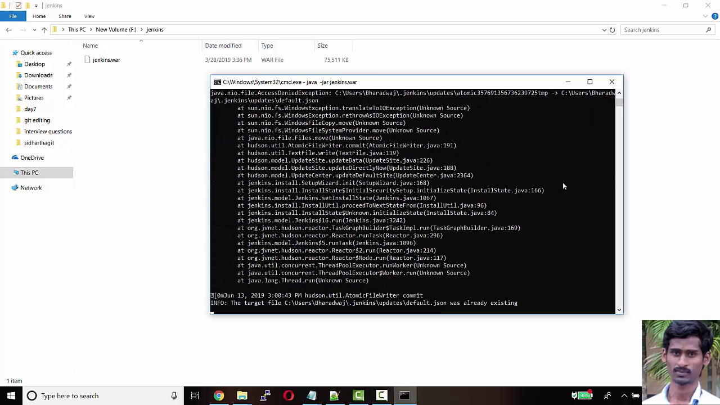Screen dimensions: 720x405
Task: Click pin icon next to Desktop
Action: [x=69, y=64]
